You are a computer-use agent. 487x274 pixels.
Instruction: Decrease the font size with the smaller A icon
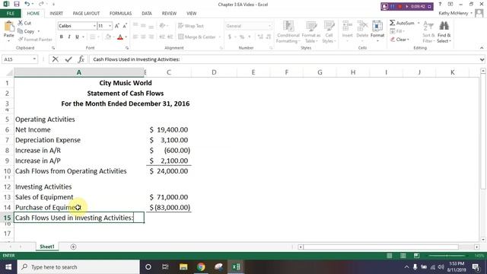click(x=125, y=26)
